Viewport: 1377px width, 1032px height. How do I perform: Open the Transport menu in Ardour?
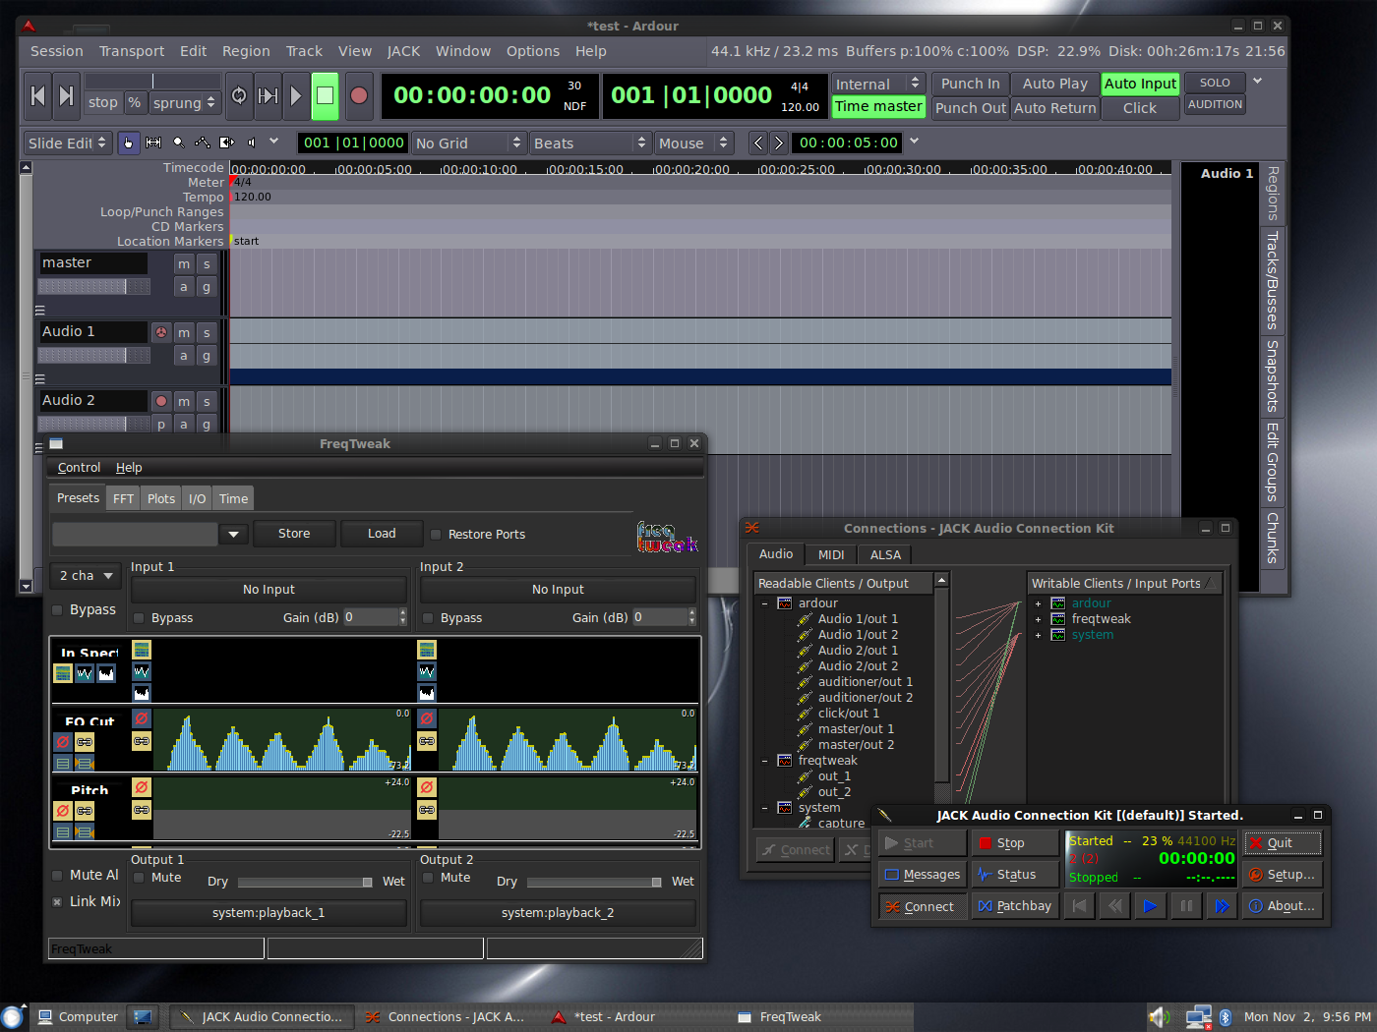(132, 51)
